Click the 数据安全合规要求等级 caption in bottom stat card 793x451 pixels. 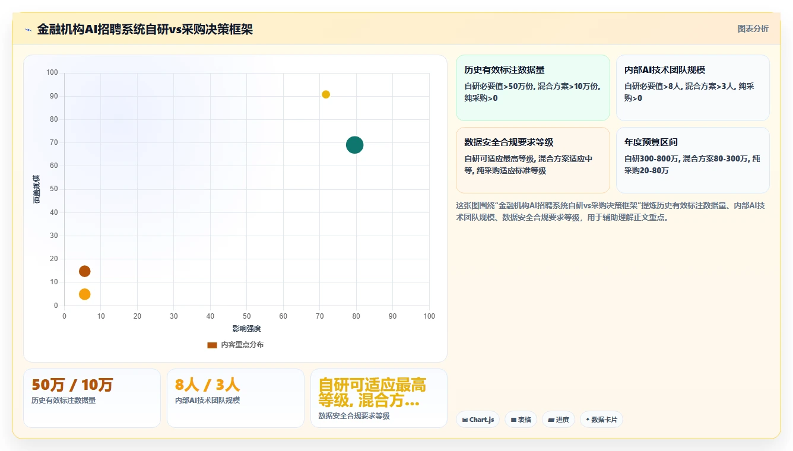coord(354,416)
